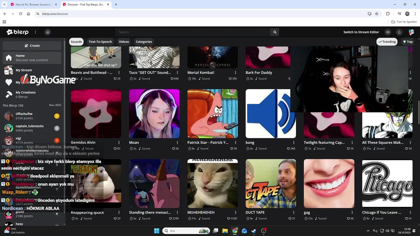Open options menu for Moan
This screenshot has width=420, height=236.
178,143
